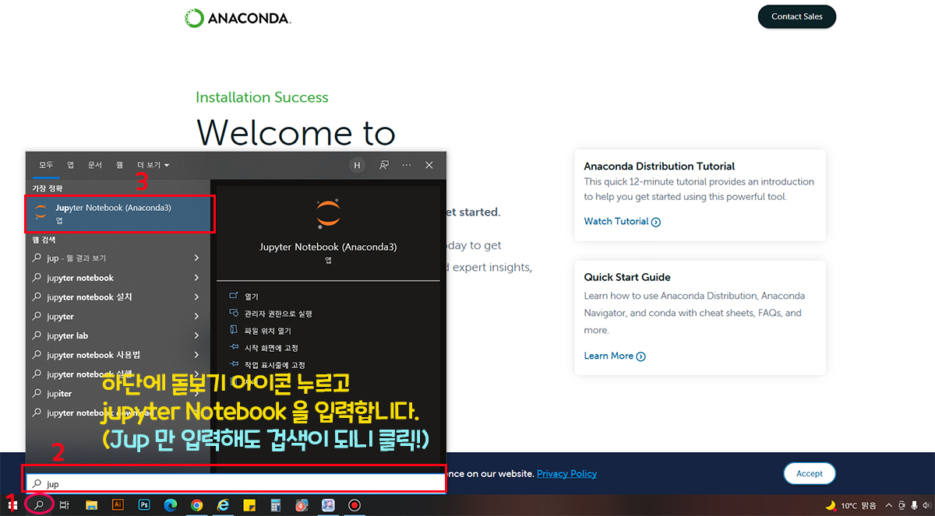
Task: Open the Privacy Policy link
Action: 566,473
